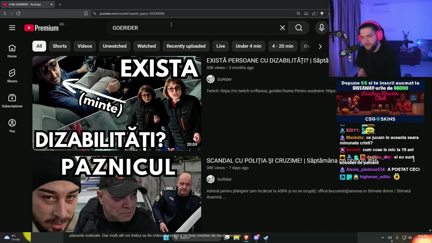Screen dimensions: 432x243
Task: Open Subscriptions from the sidebar
Action: point(12,101)
